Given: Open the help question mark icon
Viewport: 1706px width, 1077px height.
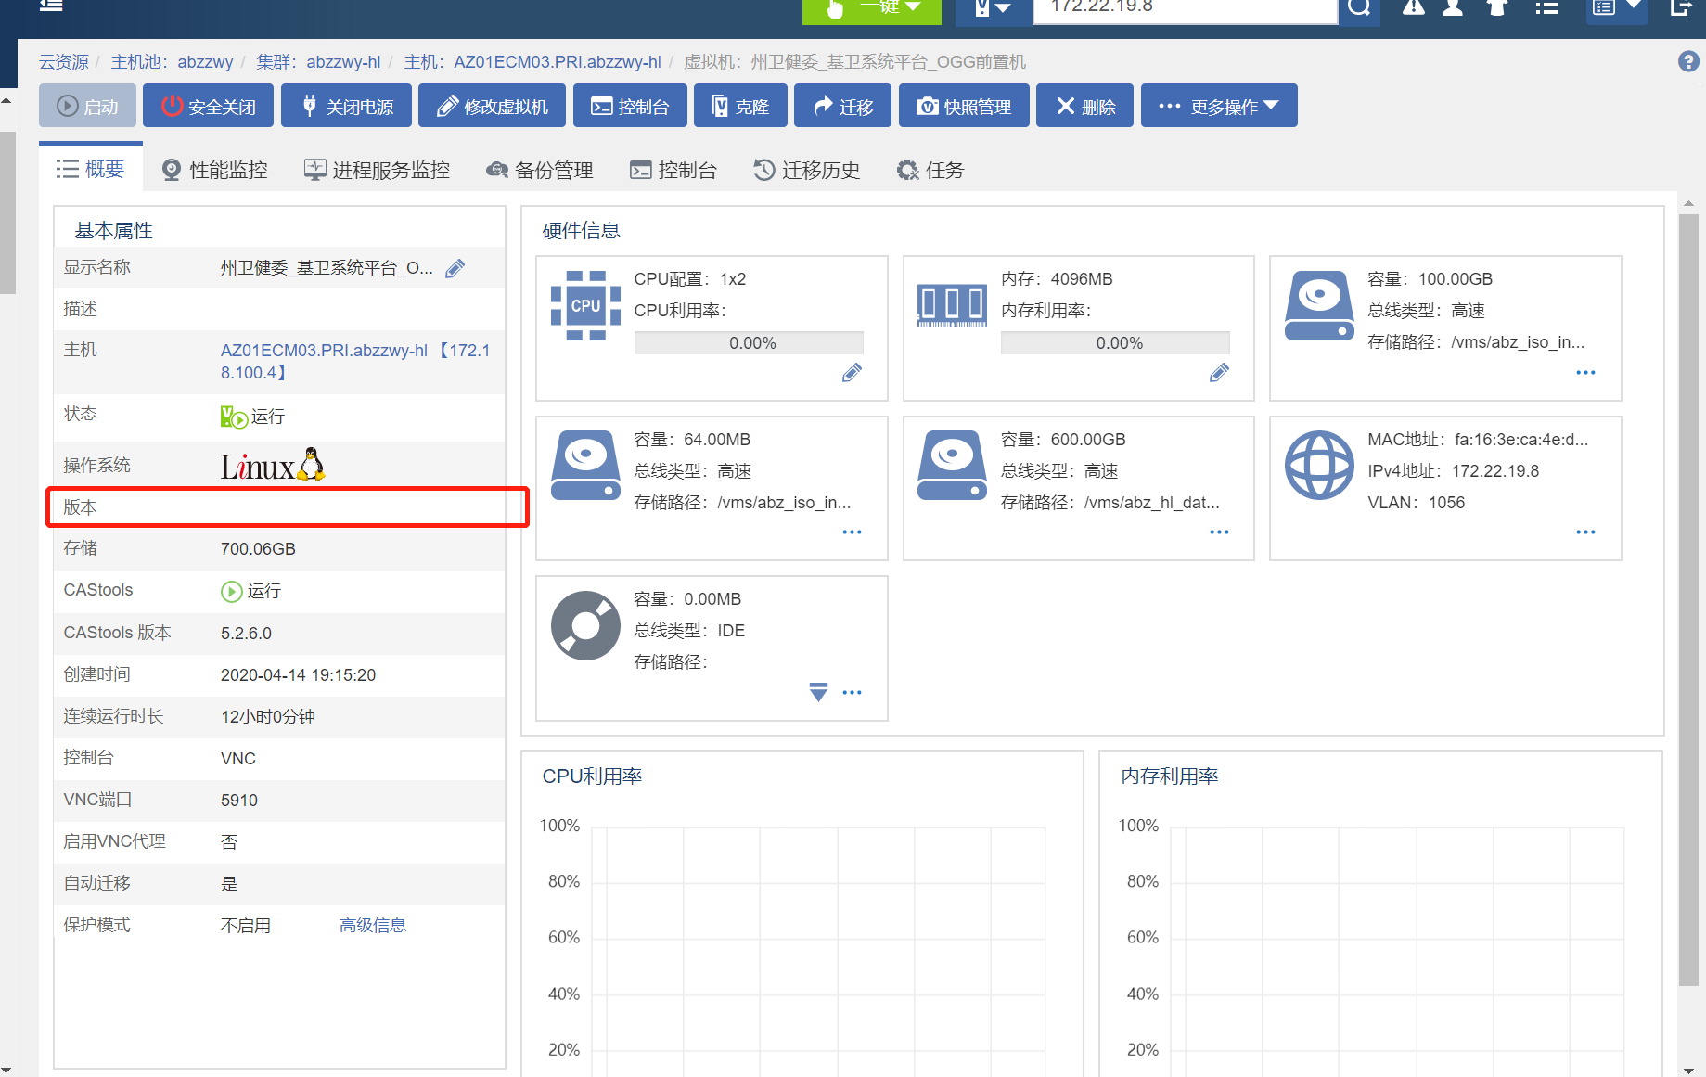Looking at the screenshot, I should [1688, 61].
